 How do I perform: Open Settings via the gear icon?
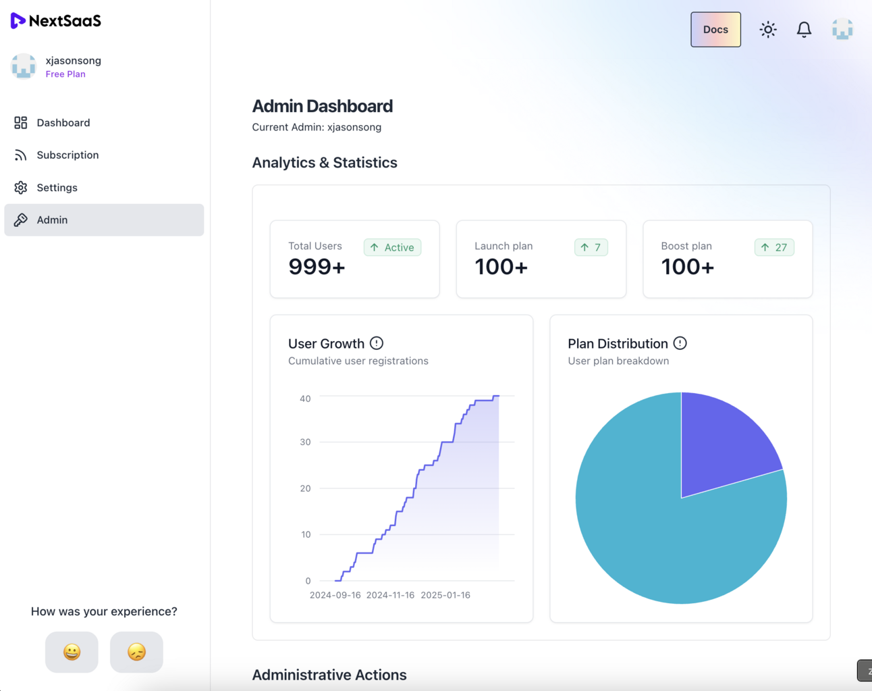(x=20, y=187)
